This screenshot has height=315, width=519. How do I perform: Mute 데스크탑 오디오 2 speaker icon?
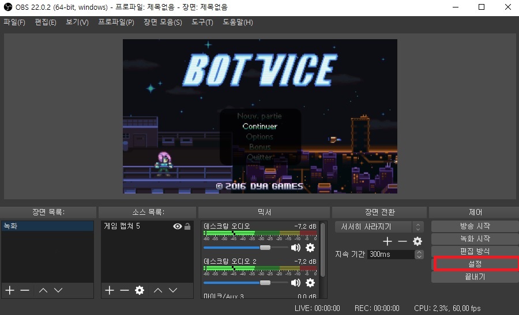pos(296,283)
